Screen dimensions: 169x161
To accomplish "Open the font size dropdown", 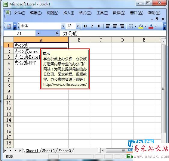I will [78, 26].
